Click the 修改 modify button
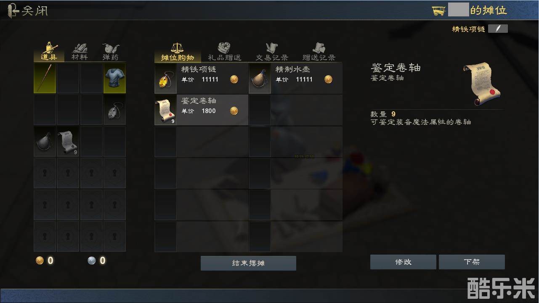 403,262
